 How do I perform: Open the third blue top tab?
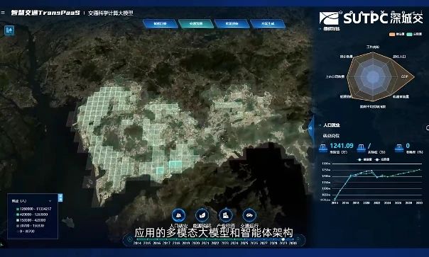tap(232, 23)
